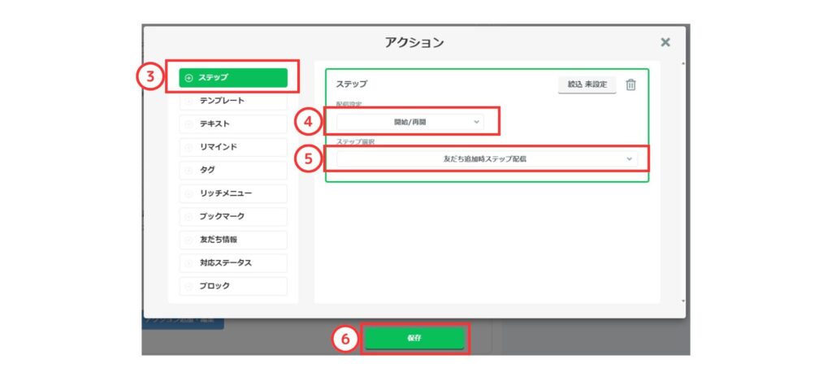Select 対応ステータス from the action list

232,263
